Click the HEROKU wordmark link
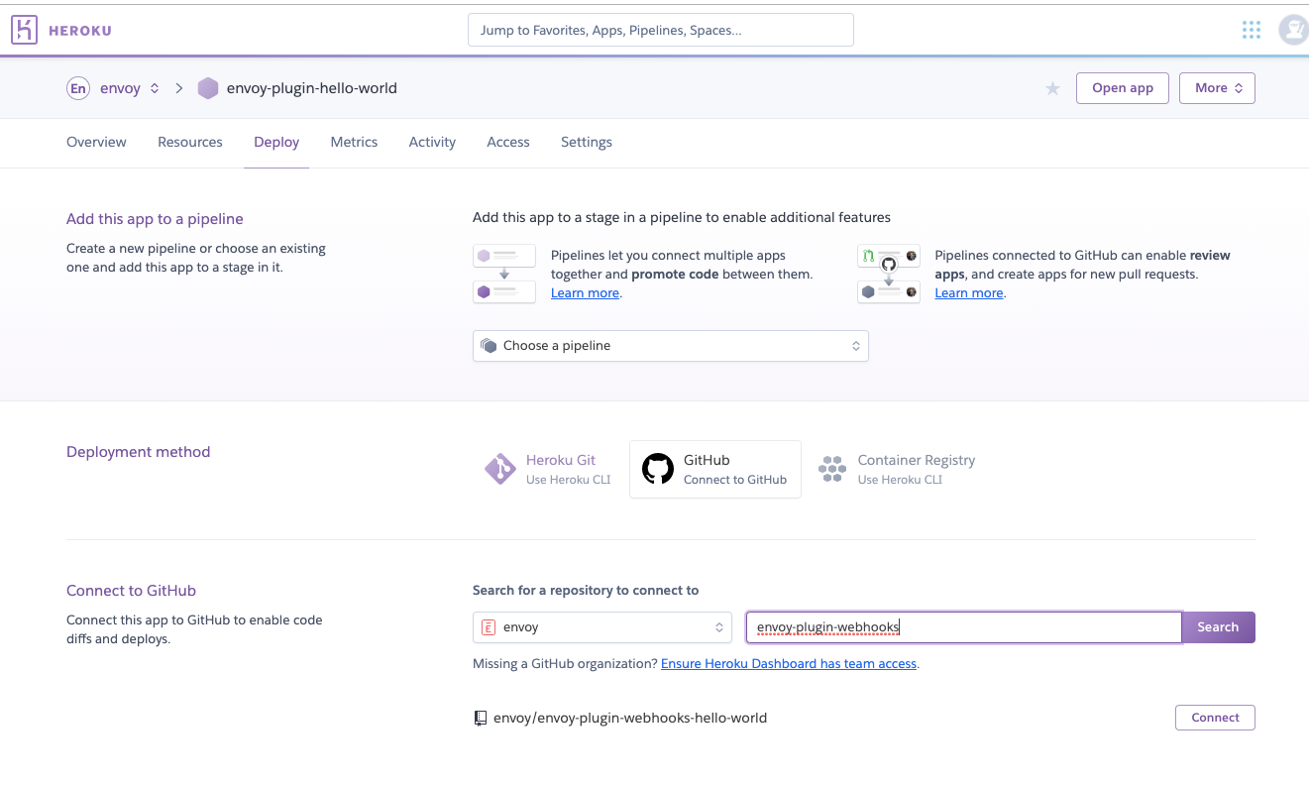The image size is (1309, 786). pyautogui.click(x=80, y=31)
